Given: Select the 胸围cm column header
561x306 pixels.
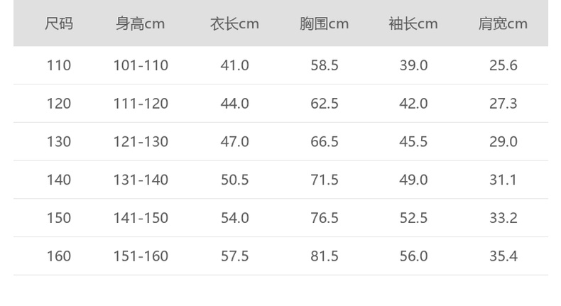Looking at the screenshot, I should click(x=324, y=24).
